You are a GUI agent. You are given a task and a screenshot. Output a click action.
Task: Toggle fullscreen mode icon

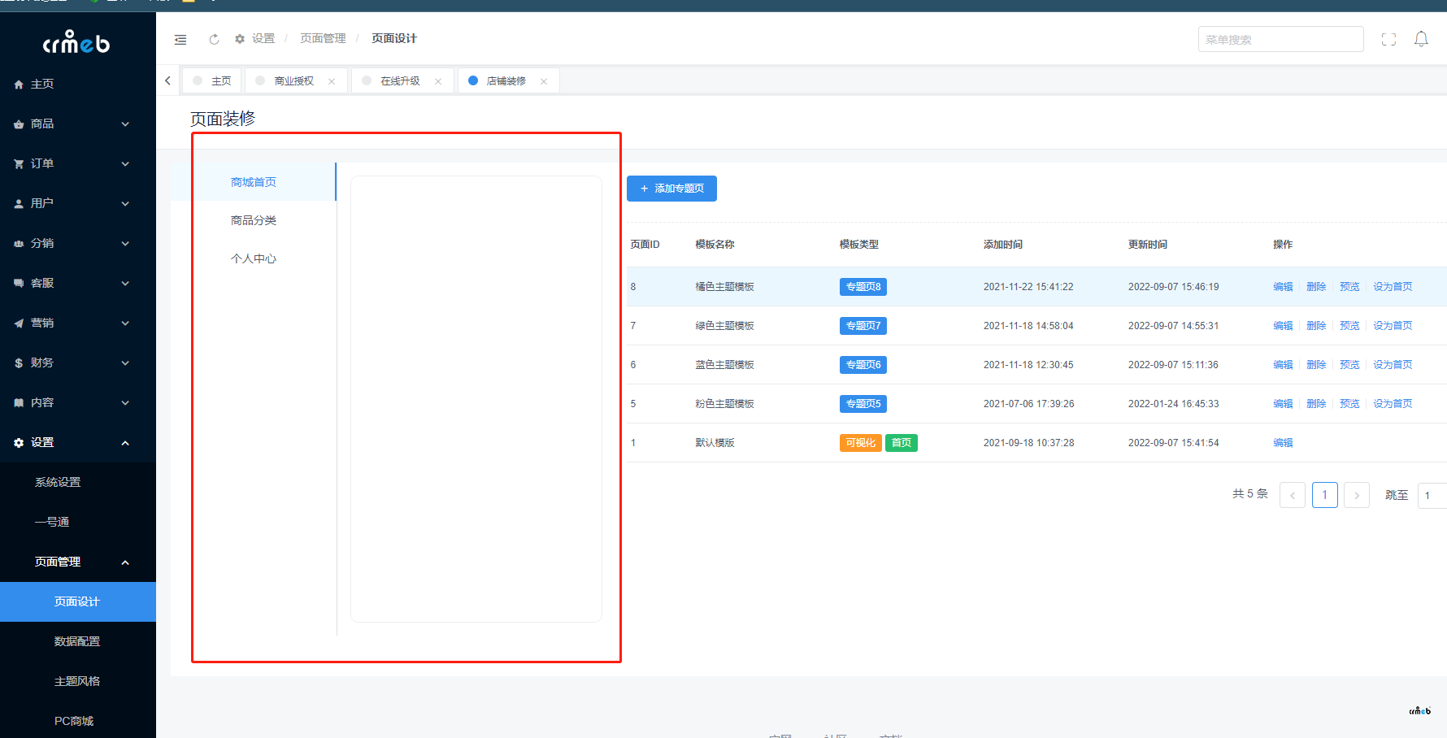click(1388, 39)
